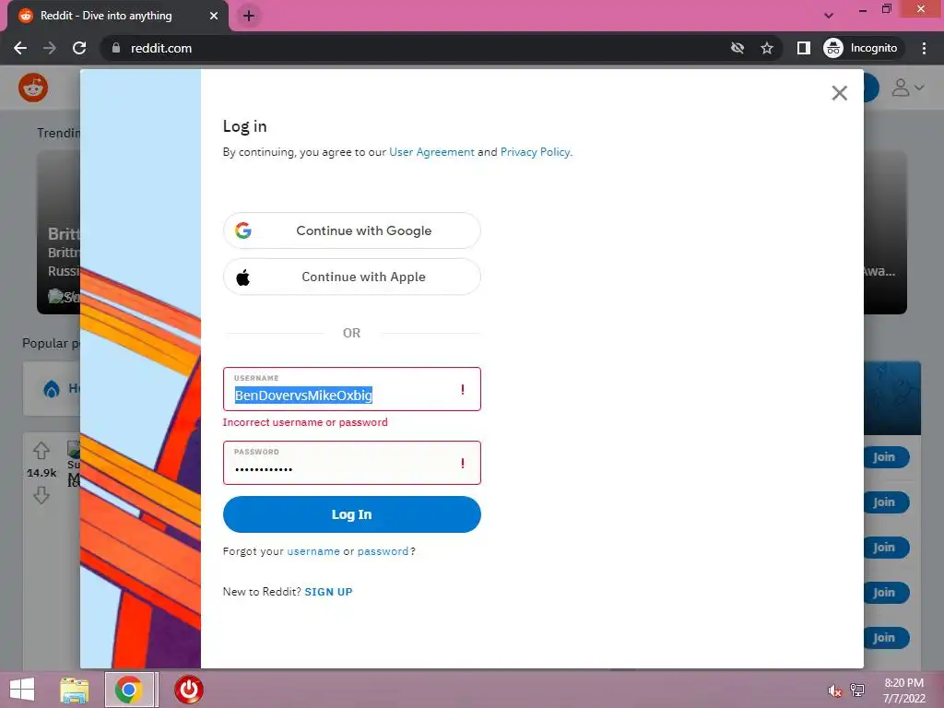Click the network tray icon

(857, 690)
